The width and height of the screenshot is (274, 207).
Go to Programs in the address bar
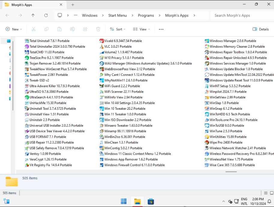tap(146, 15)
